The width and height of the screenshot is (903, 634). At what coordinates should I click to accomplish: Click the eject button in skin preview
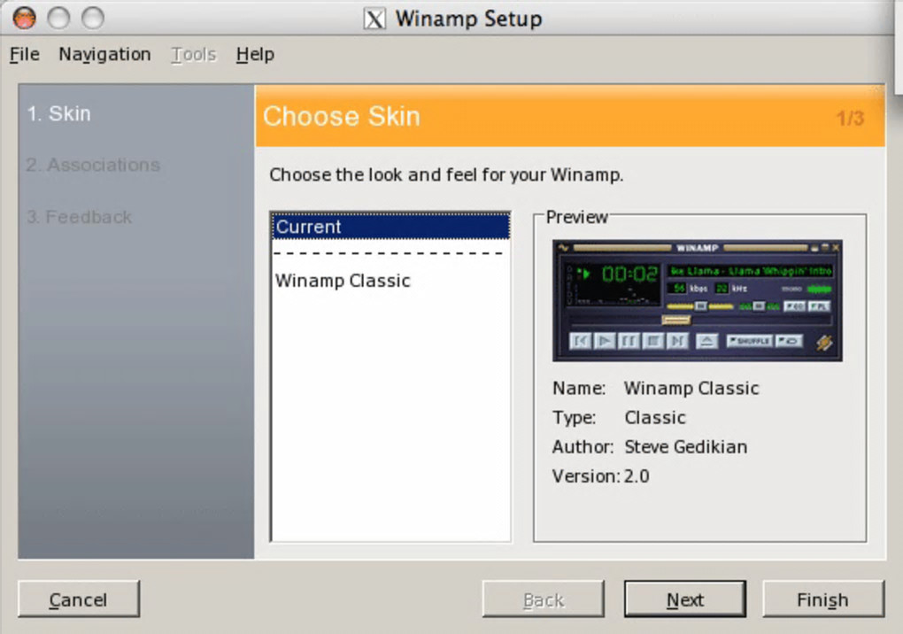pyautogui.click(x=706, y=341)
